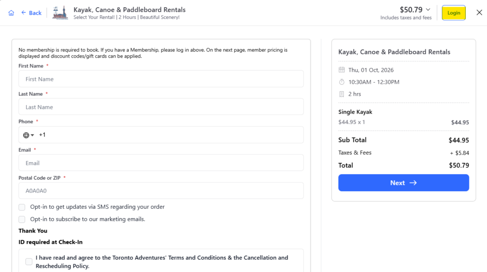Click the clock icon beside time slot
Screen dimensions: 487x272
point(341,82)
